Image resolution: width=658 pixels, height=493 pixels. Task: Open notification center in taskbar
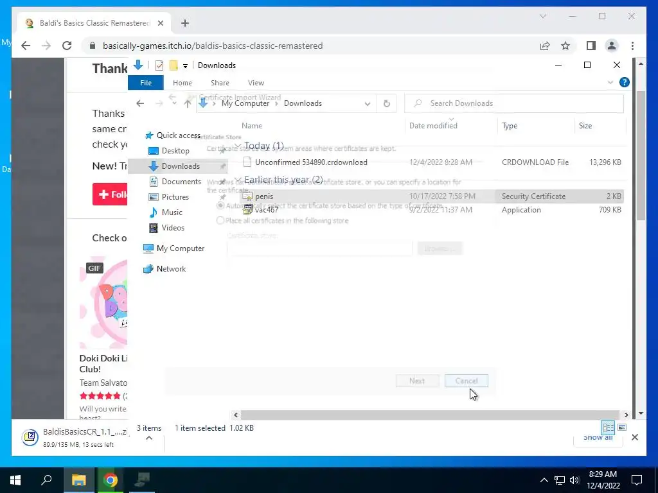point(637,480)
